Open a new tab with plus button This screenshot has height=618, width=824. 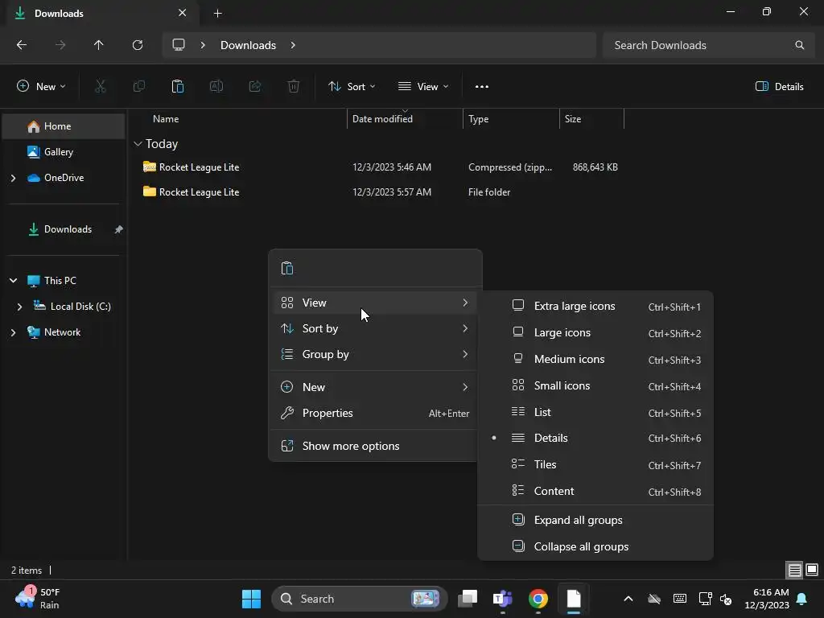[217, 14]
